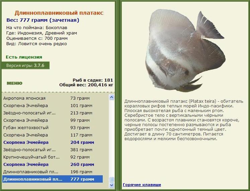
Task: Select Длинноплавниковый 196 грамм row
Action: click(53, 172)
